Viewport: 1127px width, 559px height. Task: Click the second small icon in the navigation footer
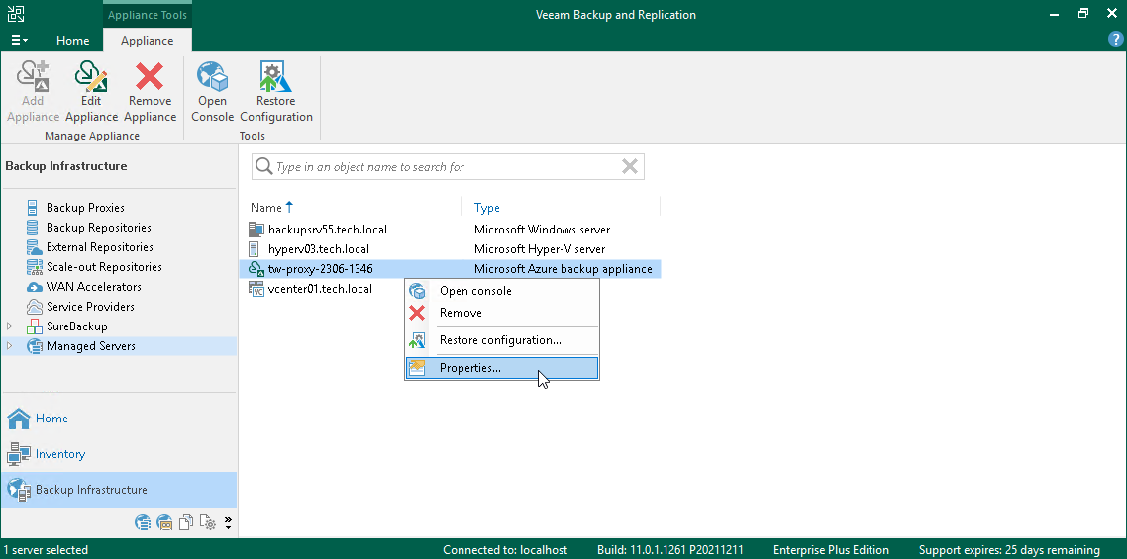[164, 522]
